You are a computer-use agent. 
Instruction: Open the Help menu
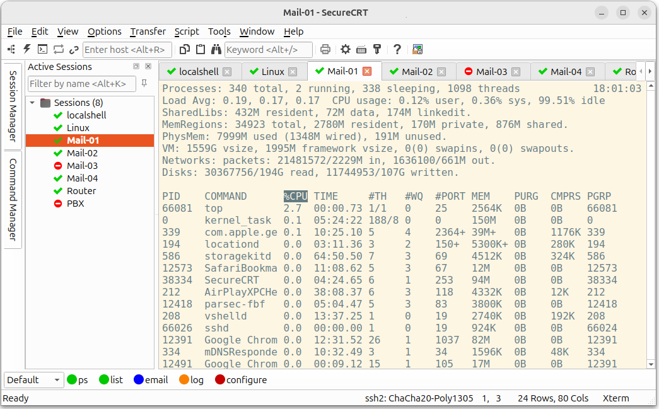point(293,32)
